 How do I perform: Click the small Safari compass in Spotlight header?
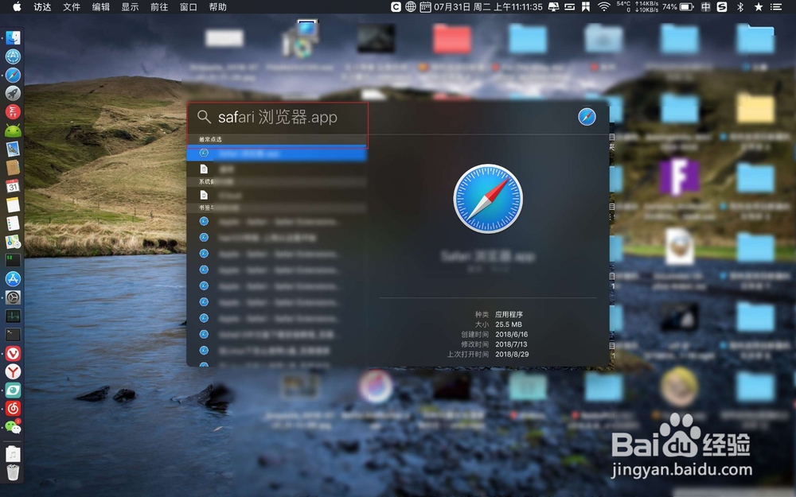coord(587,117)
